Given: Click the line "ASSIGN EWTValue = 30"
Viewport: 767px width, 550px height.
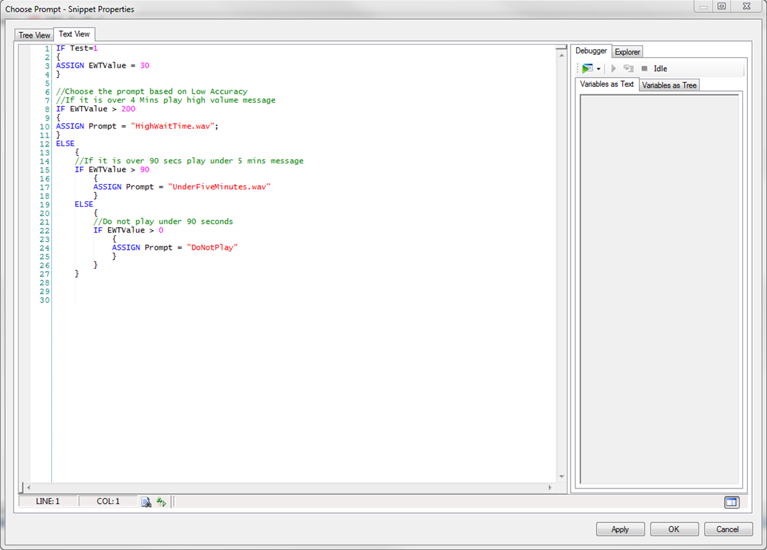Looking at the screenshot, I should click(103, 66).
